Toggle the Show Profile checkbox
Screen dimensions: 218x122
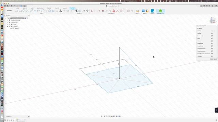coord(212,44)
